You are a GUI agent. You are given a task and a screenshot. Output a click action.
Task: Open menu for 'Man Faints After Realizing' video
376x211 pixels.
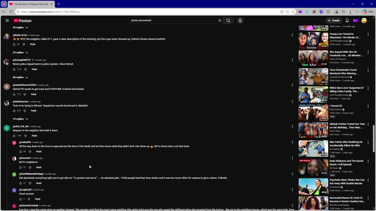368,142
